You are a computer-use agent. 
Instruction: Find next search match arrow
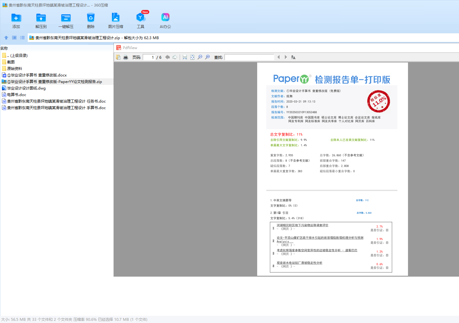(x=286, y=57)
